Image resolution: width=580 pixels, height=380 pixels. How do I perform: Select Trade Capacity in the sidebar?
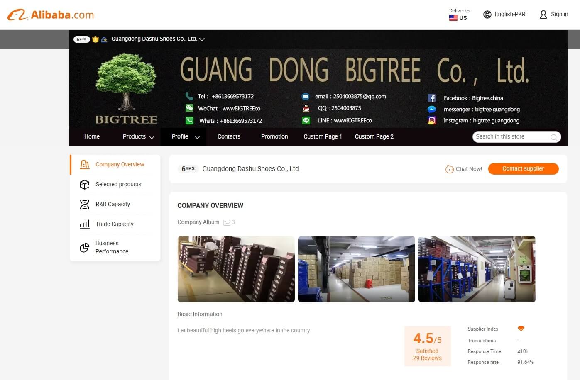pyautogui.click(x=115, y=224)
